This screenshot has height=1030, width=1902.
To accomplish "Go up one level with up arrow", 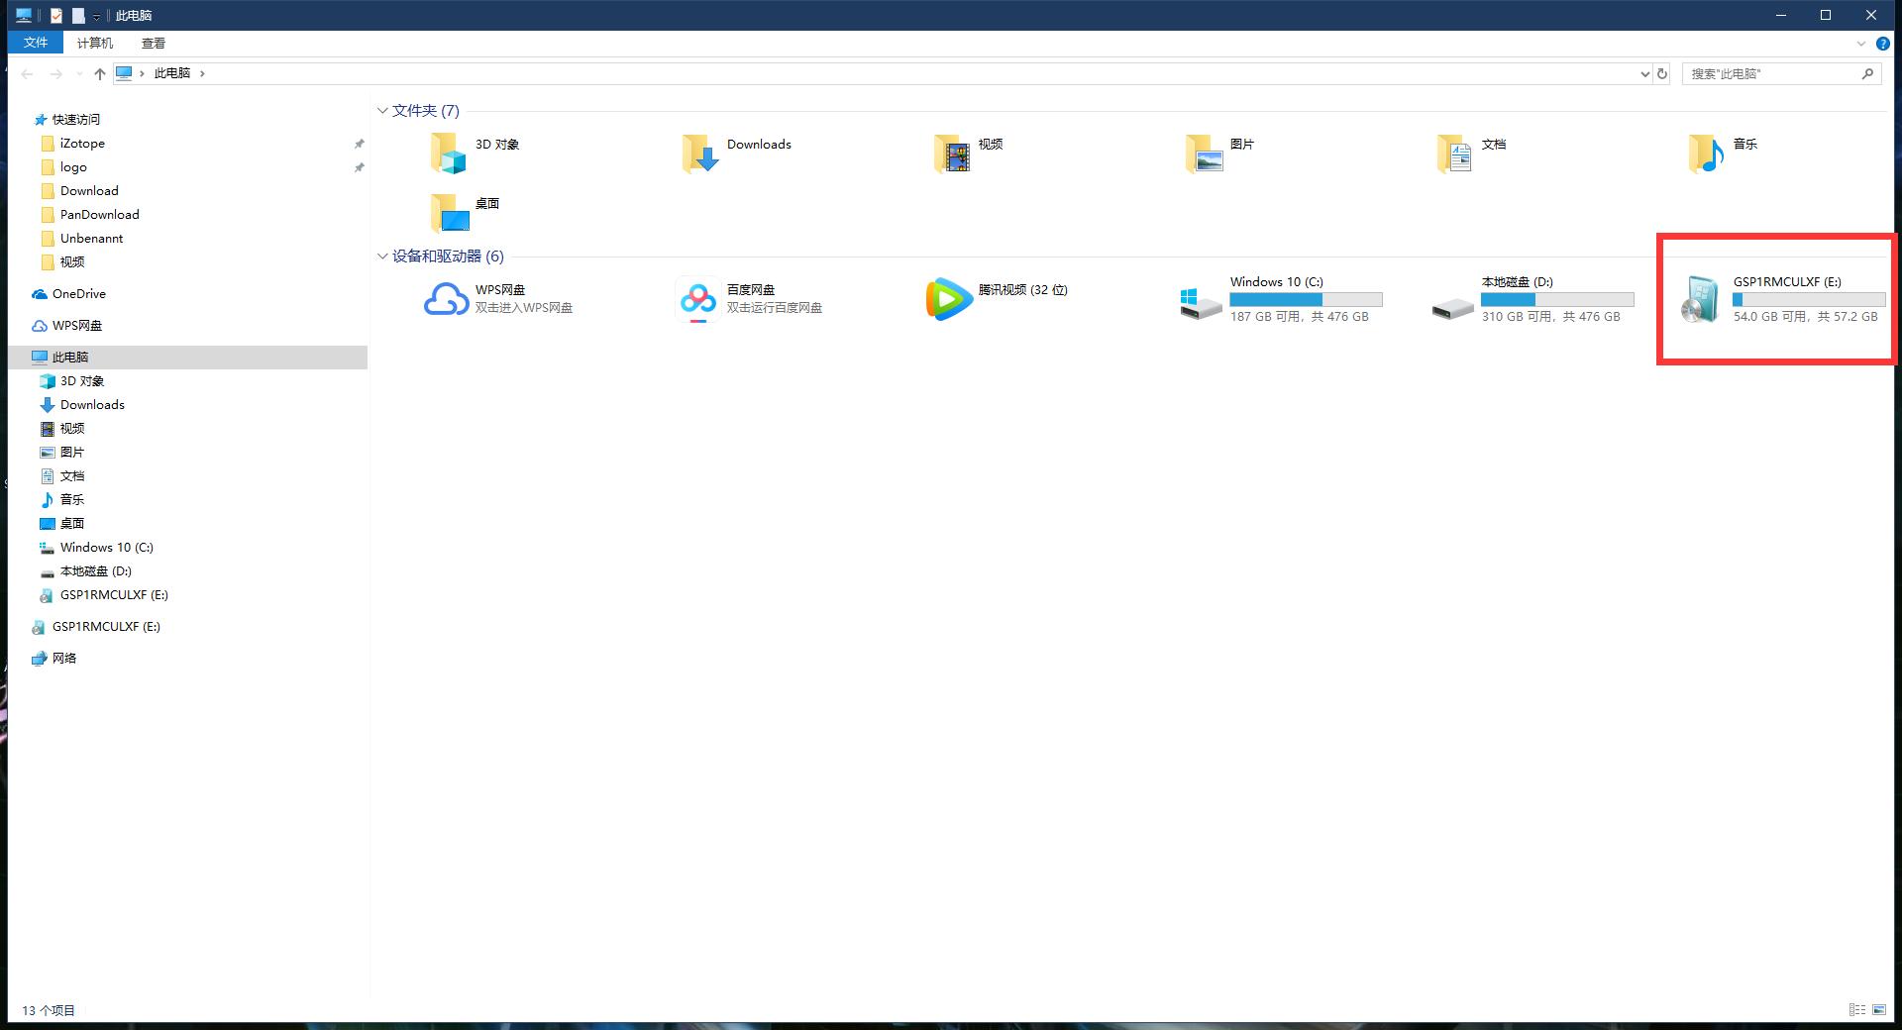I will (99, 73).
